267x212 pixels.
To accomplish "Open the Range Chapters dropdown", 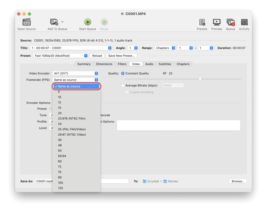I will click(x=165, y=48).
